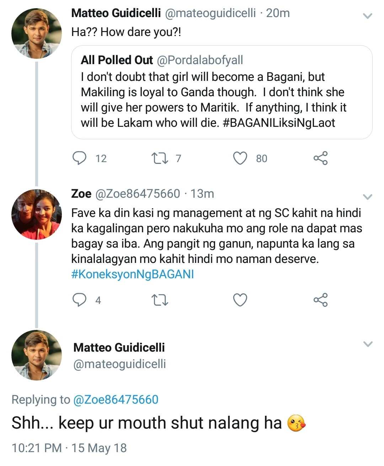Open the dropdown chevron on Matteo's first tweet

click(368, 16)
